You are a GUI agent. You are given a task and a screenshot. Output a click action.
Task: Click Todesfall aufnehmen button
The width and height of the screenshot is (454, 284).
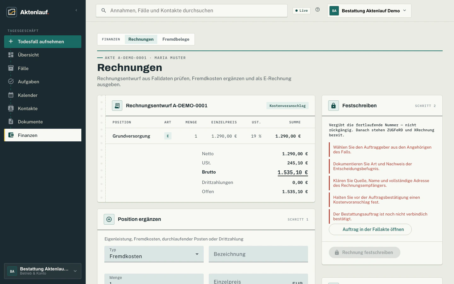pyautogui.click(x=43, y=42)
